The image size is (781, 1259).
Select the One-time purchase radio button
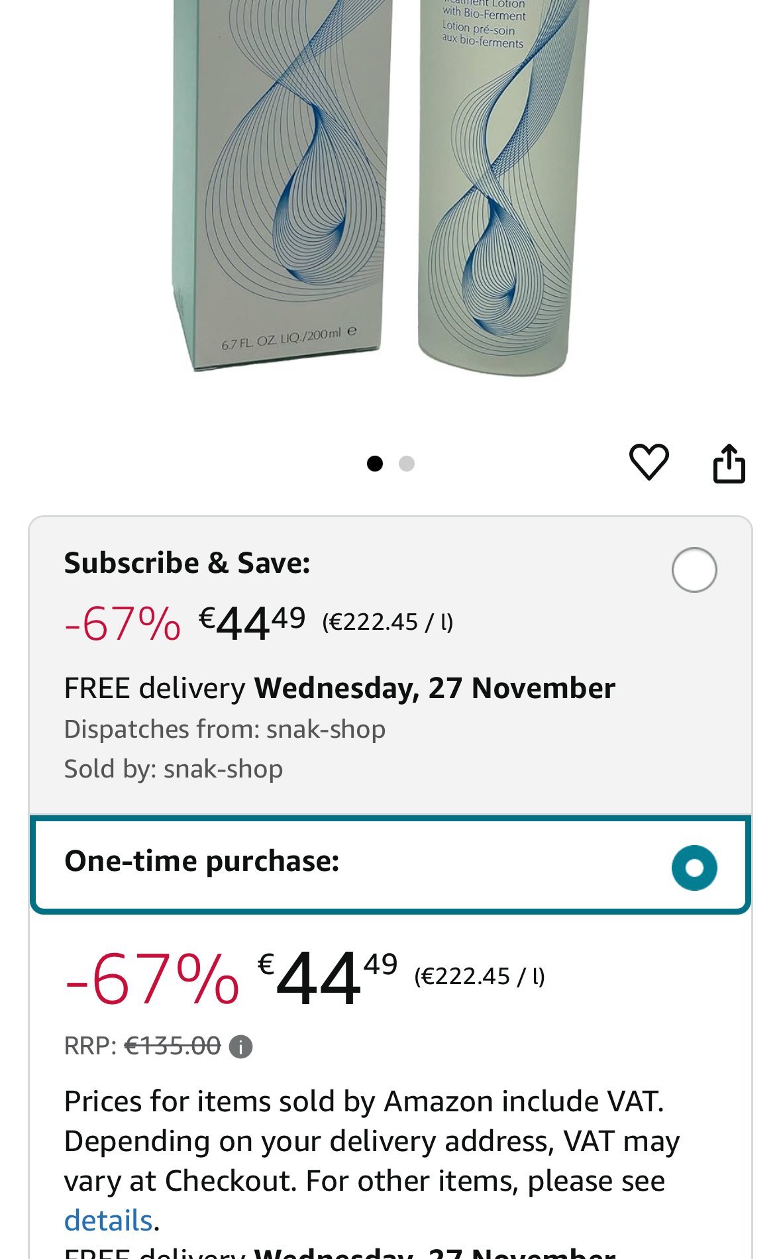pos(694,868)
